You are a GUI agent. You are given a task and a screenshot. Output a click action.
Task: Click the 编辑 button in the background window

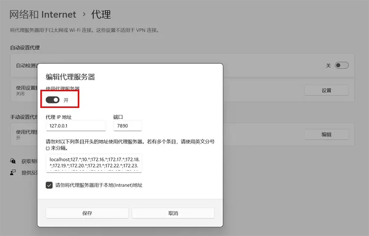pos(326,134)
